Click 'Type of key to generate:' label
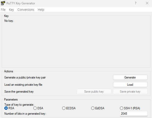 pyautogui.click(x=19, y=105)
